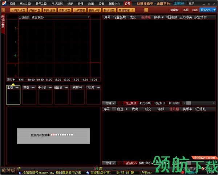Viewport: 218px width, 175px height.
Task: Expand the 自选股 tab dropdown
Action: point(136,163)
